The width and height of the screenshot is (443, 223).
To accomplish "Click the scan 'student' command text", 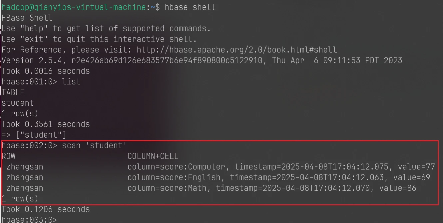I will 94,146.
